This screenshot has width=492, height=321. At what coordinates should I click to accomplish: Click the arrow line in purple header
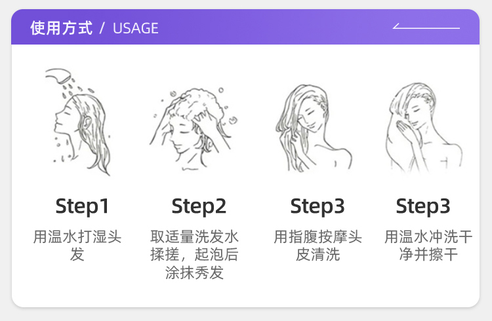(426, 26)
